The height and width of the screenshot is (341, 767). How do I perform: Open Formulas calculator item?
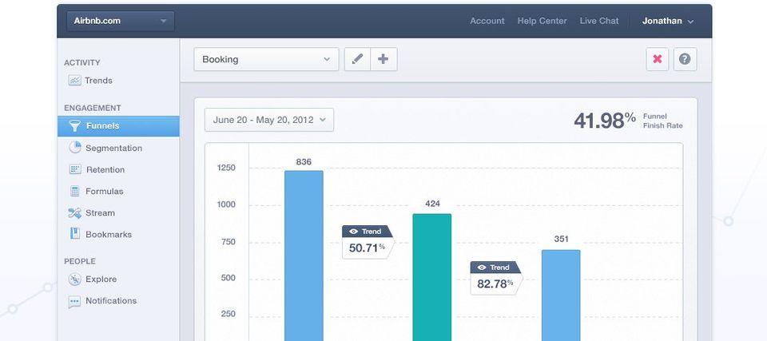pos(97,192)
